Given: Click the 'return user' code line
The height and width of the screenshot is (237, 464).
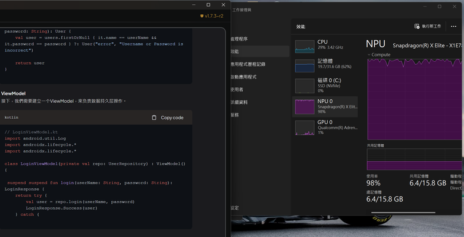Looking at the screenshot, I should [x=30, y=63].
